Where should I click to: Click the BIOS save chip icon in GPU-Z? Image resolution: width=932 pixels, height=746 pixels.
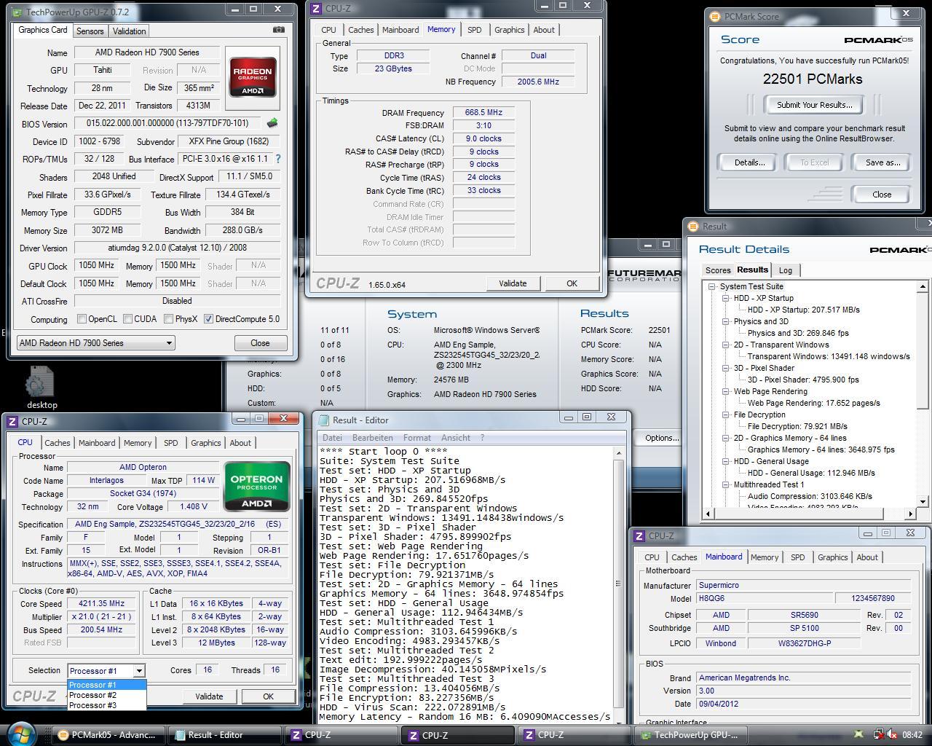[x=272, y=123]
